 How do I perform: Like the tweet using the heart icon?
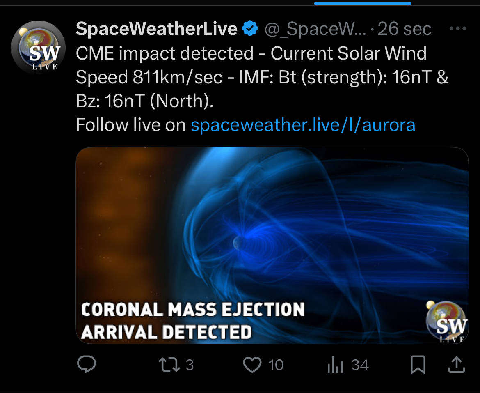(x=252, y=365)
